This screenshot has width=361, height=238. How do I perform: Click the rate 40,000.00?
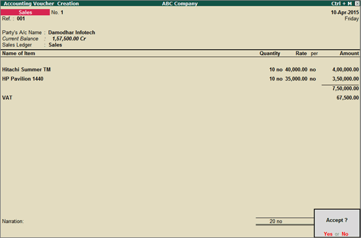tap(296, 69)
